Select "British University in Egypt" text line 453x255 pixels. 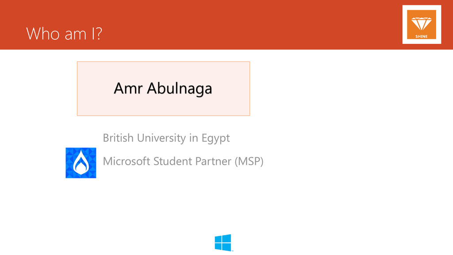[166, 138]
